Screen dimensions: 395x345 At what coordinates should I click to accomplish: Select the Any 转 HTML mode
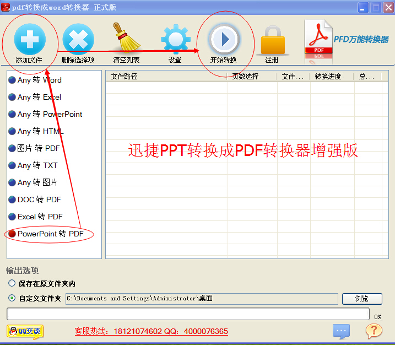[36, 131]
